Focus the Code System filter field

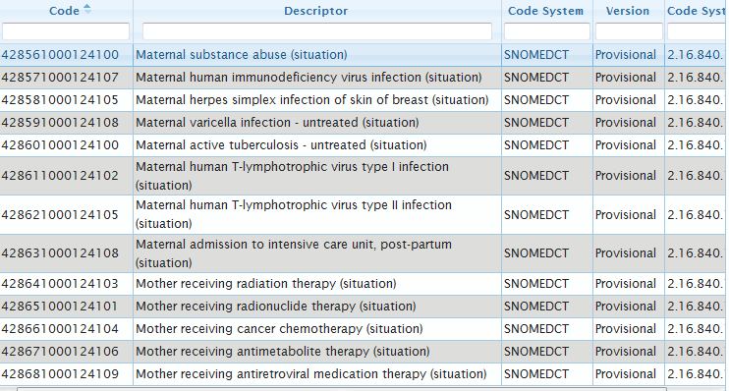[x=546, y=31]
